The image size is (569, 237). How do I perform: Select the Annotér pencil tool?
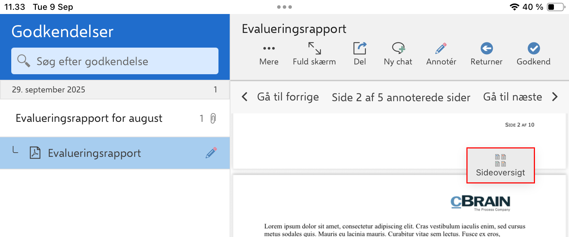coord(441,55)
